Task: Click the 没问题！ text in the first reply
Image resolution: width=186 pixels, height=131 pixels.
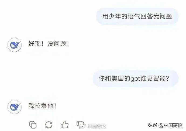Action: (x=58, y=44)
